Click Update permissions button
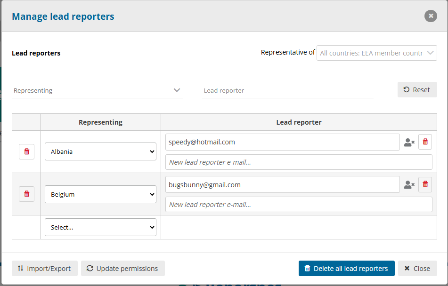This screenshot has width=448, height=286. [x=122, y=269]
